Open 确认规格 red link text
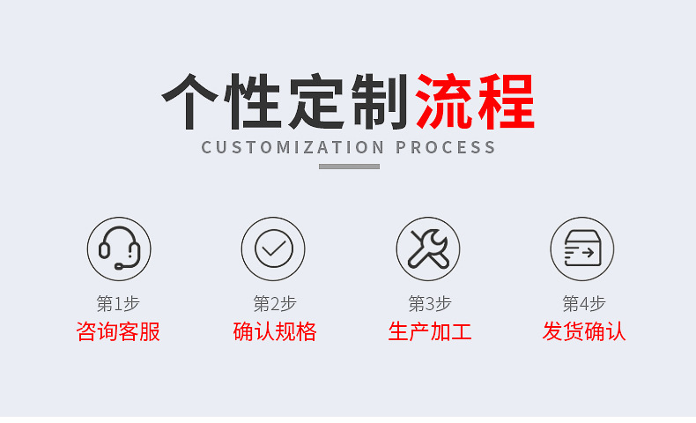This screenshot has height=423, width=696. [275, 331]
